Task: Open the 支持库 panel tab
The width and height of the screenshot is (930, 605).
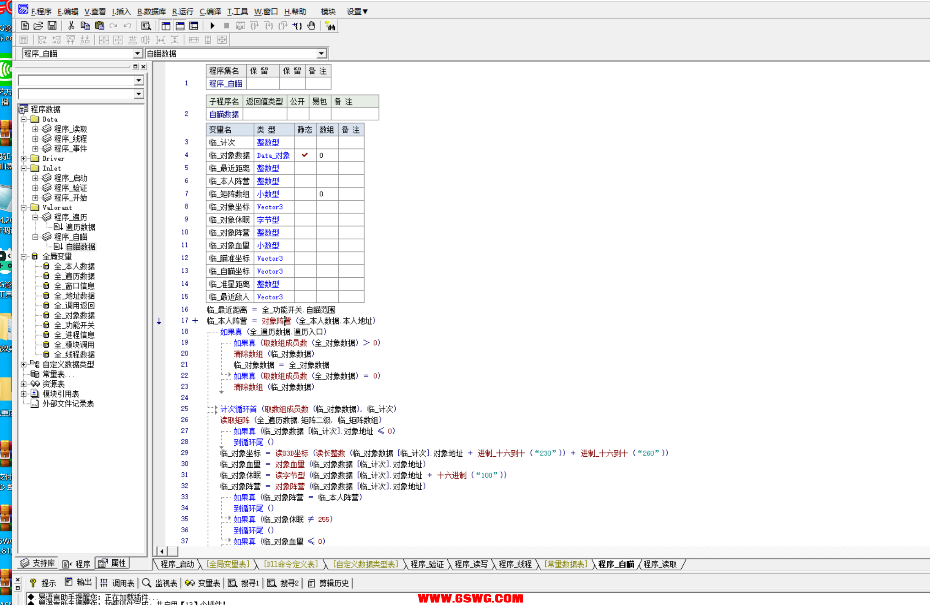Action: (38, 563)
